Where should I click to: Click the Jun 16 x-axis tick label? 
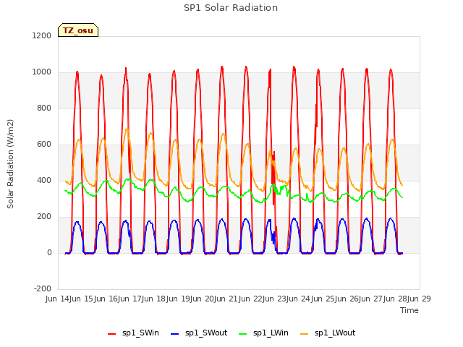pyautogui.click(x=106, y=299)
